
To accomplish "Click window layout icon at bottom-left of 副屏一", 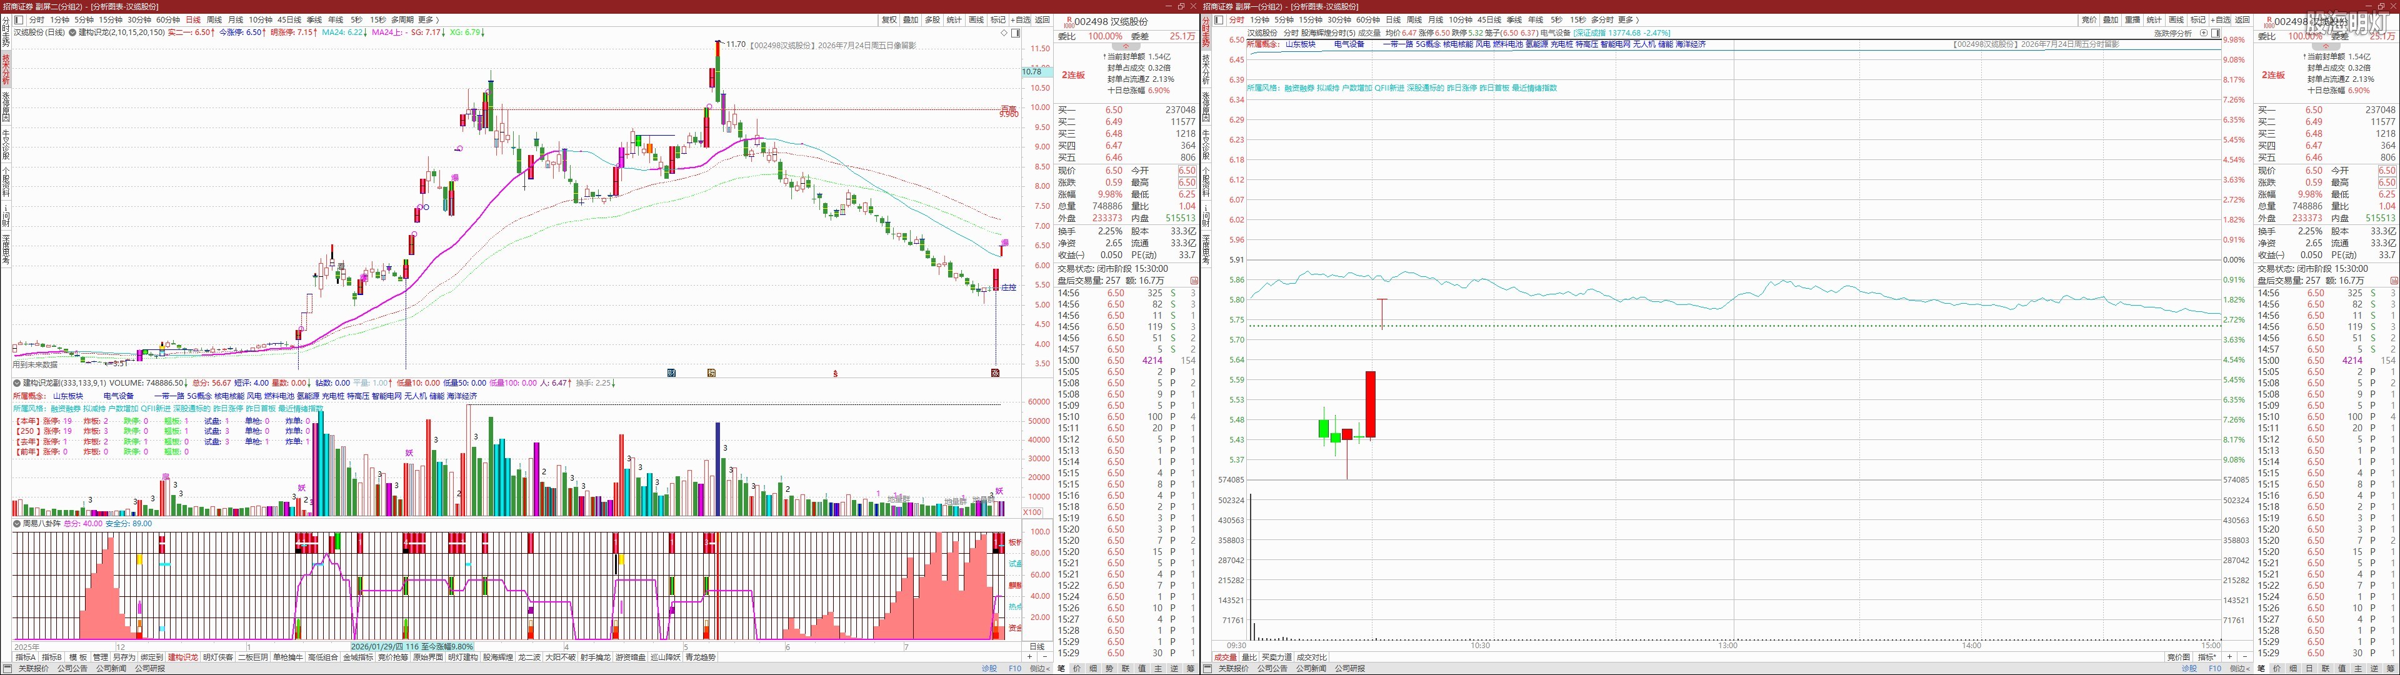I will pos(1208,669).
